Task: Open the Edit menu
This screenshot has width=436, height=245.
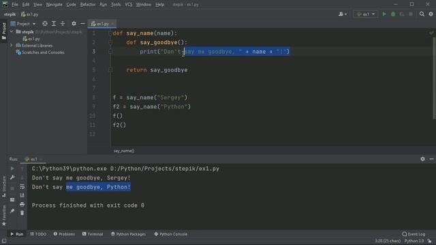Action: coord(26,5)
